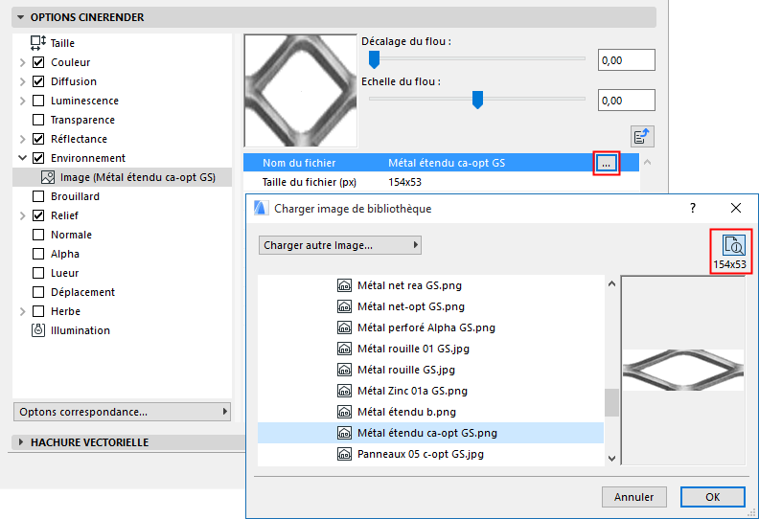Enable the Lueur checkbox

point(38,273)
